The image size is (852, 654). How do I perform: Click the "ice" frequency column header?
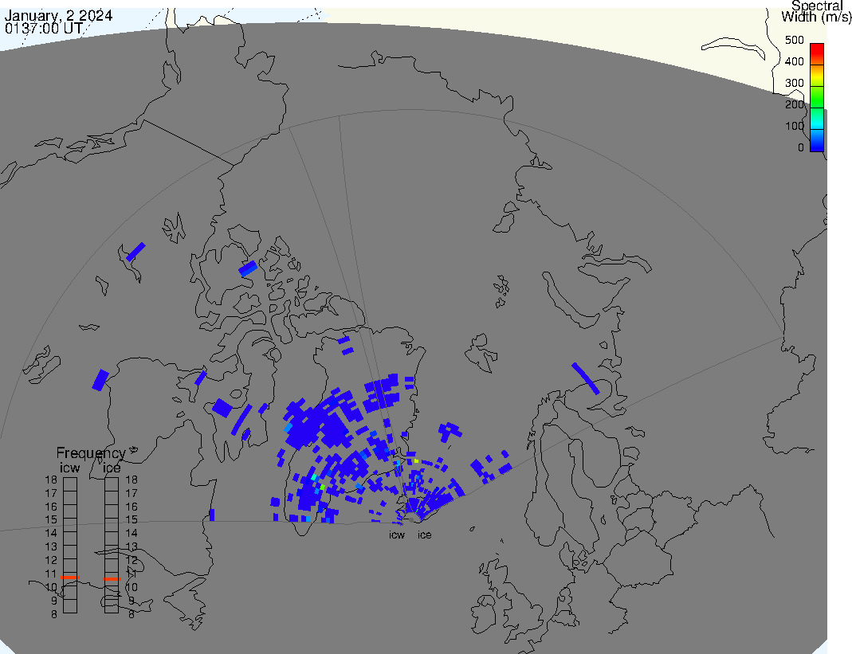point(112,468)
